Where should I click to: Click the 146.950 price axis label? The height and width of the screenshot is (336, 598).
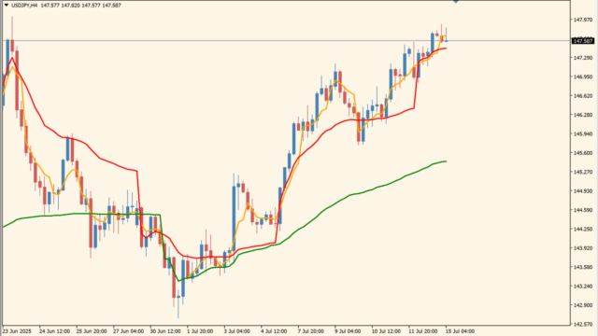pos(583,77)
